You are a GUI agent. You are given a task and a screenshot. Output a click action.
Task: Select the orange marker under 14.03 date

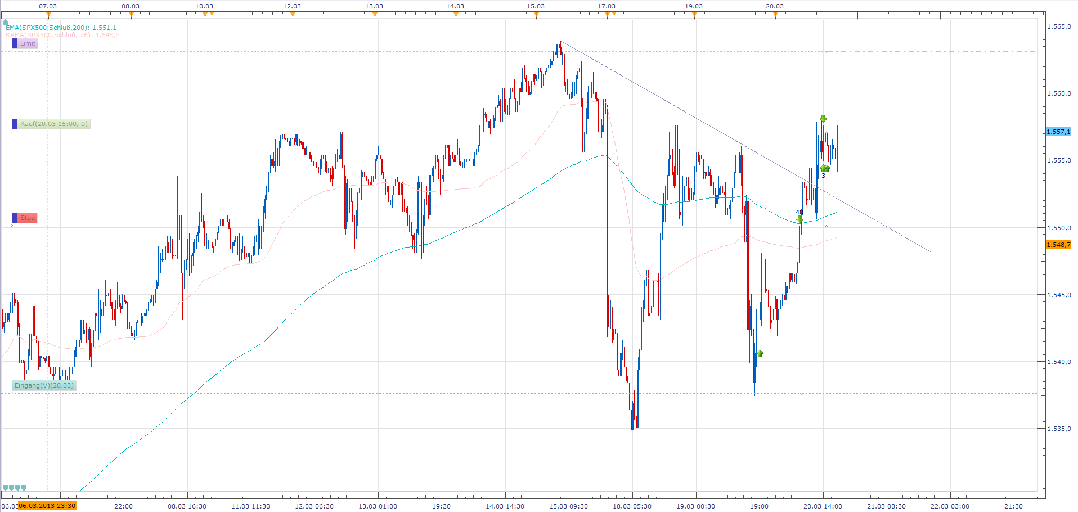pyautogui.click(x=456, y=15)
